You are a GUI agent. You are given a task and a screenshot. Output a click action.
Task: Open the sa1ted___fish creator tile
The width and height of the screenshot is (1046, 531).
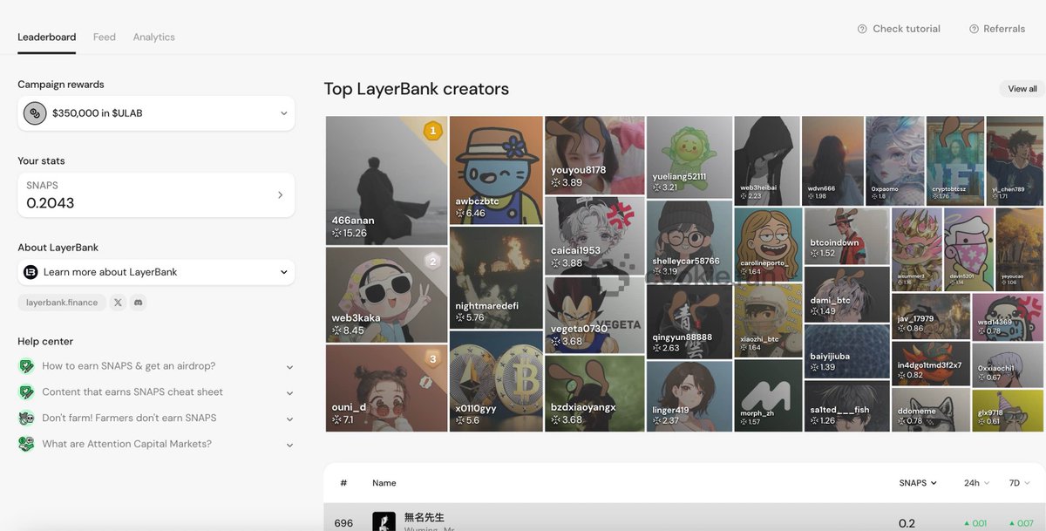pos(846,406)
